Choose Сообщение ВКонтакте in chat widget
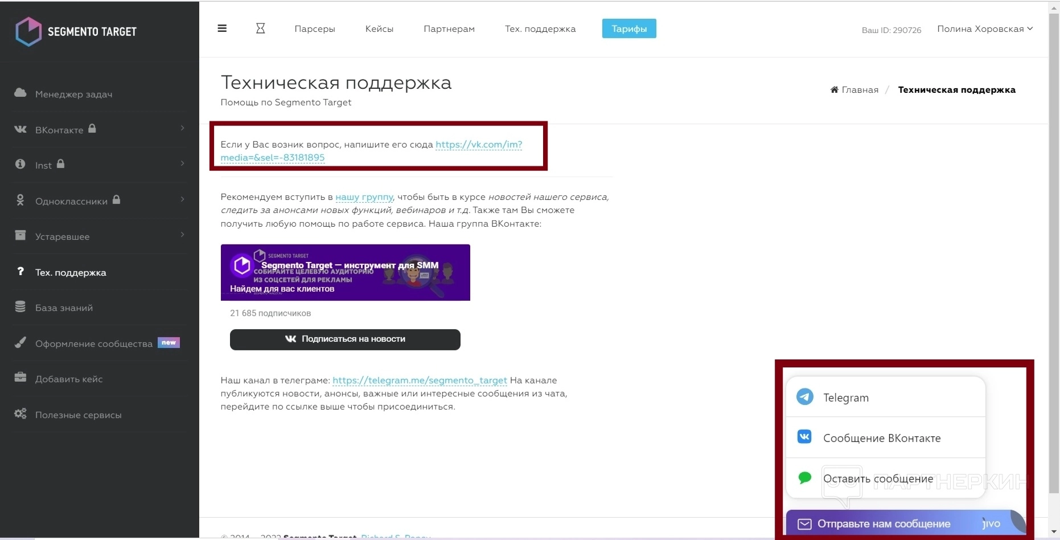1060x540 pixels. (x=885, y=437)
